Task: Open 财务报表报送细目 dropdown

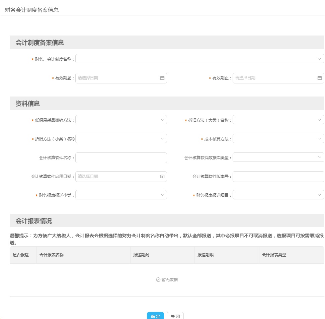Action: (x=278, y=195)
